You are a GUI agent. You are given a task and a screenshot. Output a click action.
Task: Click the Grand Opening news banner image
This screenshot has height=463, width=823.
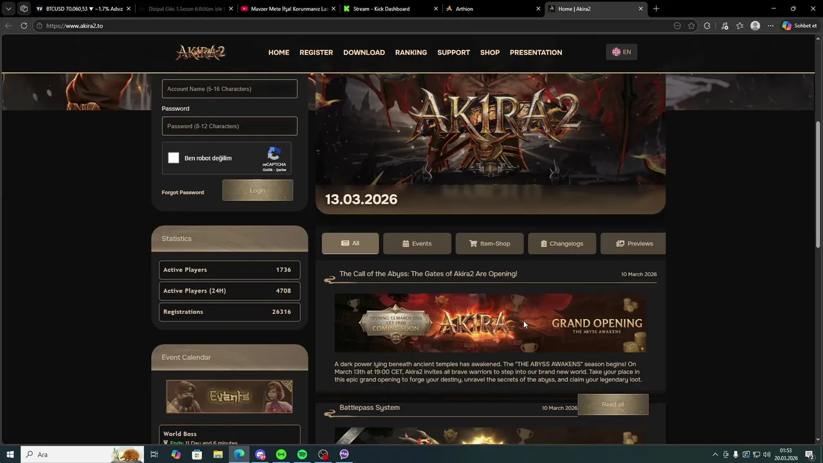490,323
